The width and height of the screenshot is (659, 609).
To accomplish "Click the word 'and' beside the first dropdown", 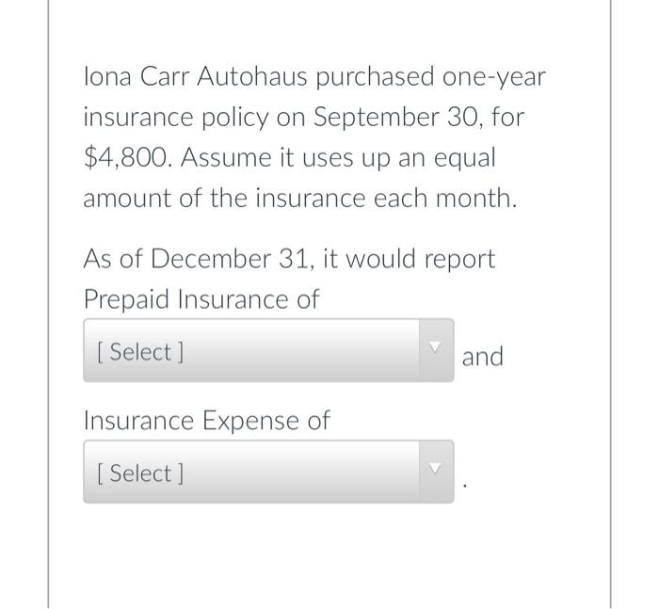I will [x=482, y=357].
